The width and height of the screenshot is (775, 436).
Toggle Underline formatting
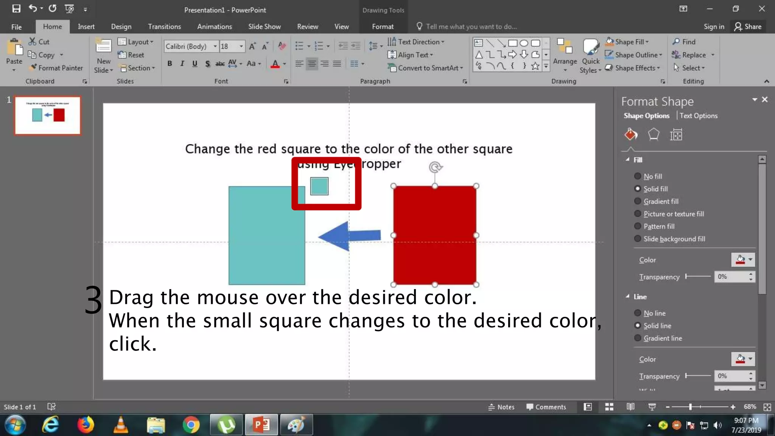click(x=195, y=64)
